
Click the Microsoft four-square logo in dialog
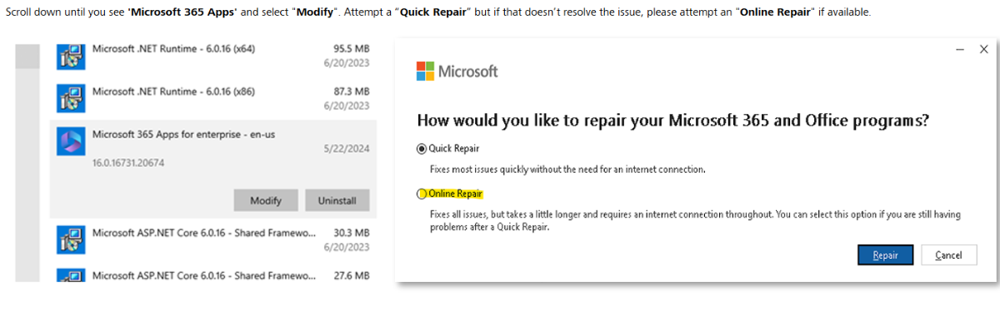point(424,72)
